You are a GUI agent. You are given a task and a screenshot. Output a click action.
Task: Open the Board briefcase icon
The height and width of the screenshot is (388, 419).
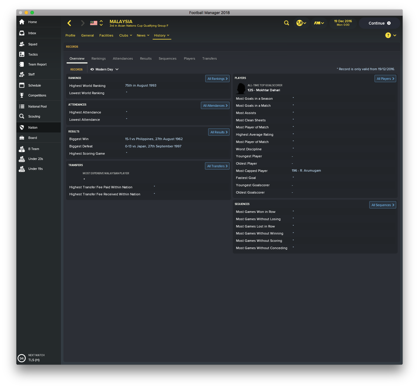pos(22,138)
